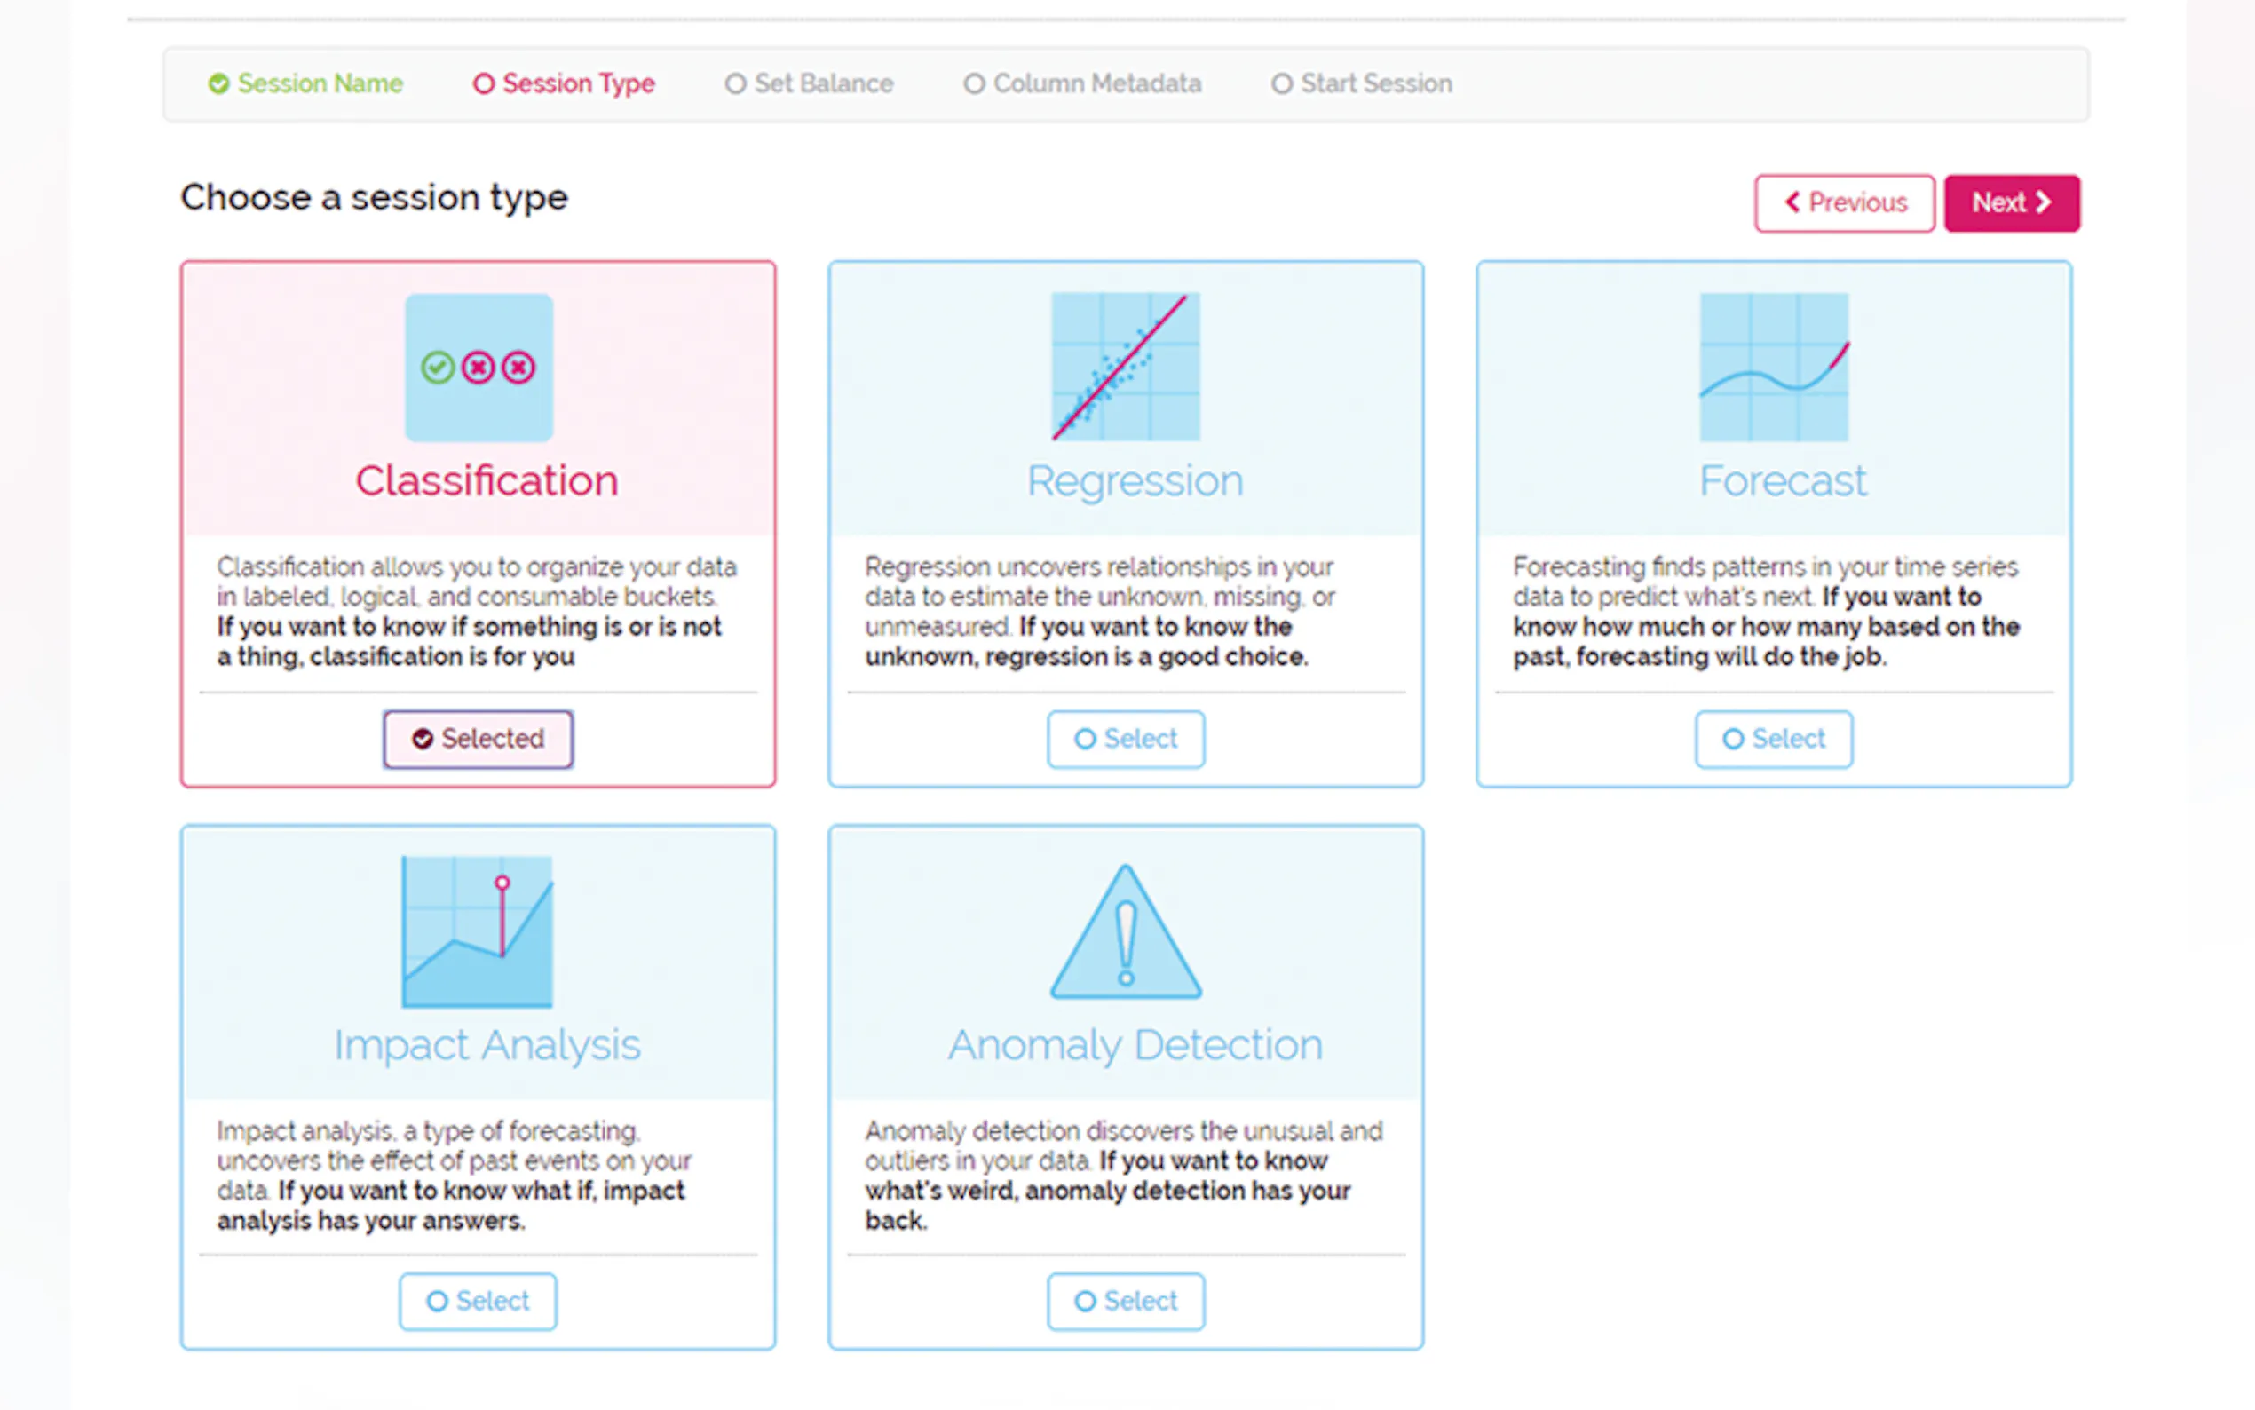Screen dimensions: 2255x1410
Task: Click the left chevron in Previous button
Action: (x=1792, y=202)
